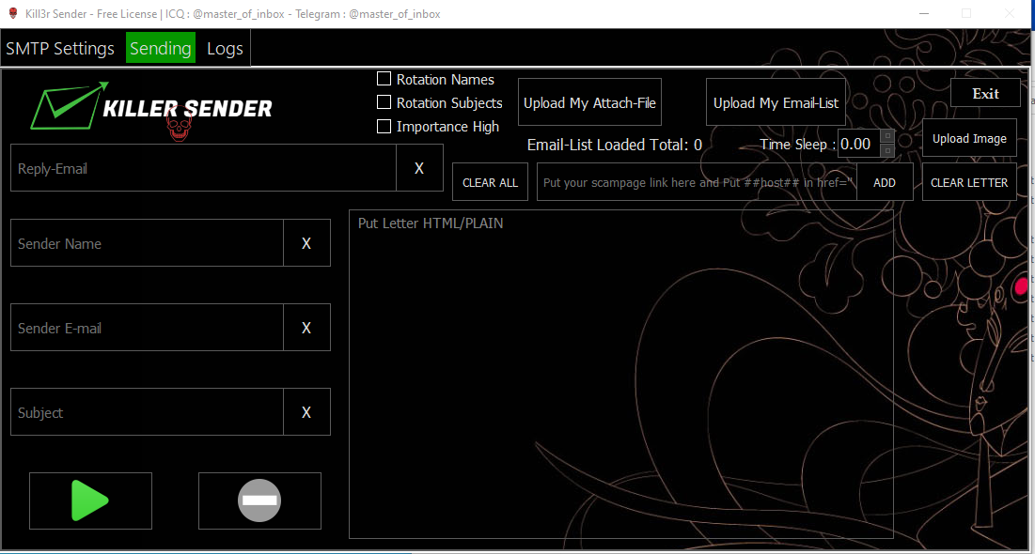Screen dimensions: 1035x554
Task: Toggle the Rotation Subjects checkbox
Action: pyautogui.click(x=384, y=102)
